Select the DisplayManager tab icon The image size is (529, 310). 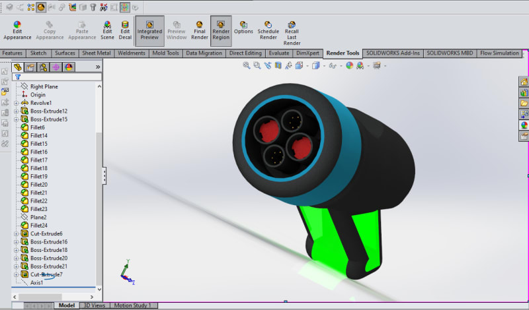point(69,67)
